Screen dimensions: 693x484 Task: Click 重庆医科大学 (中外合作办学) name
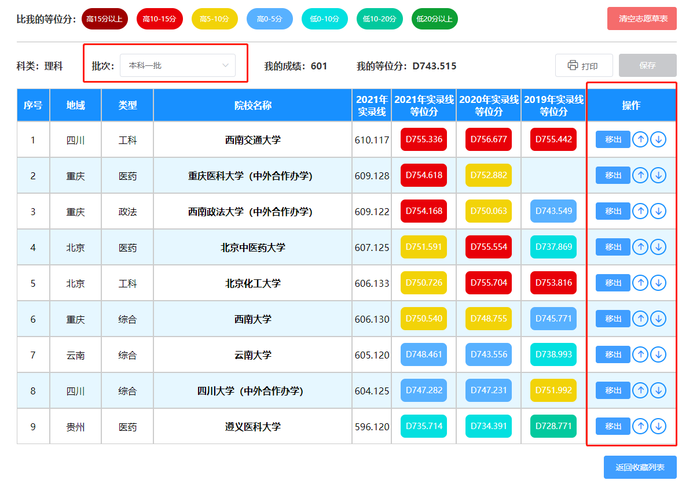(x=250, y=176)
